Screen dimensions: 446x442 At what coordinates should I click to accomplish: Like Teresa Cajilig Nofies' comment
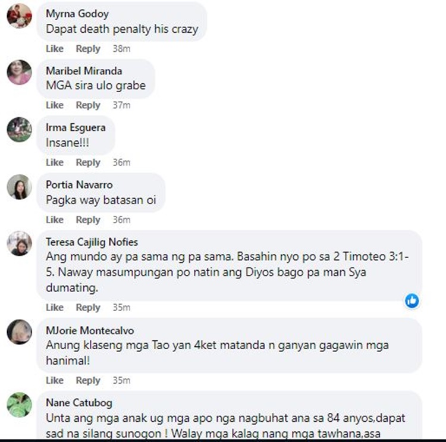pyautogui.click(x=55, y=308)
